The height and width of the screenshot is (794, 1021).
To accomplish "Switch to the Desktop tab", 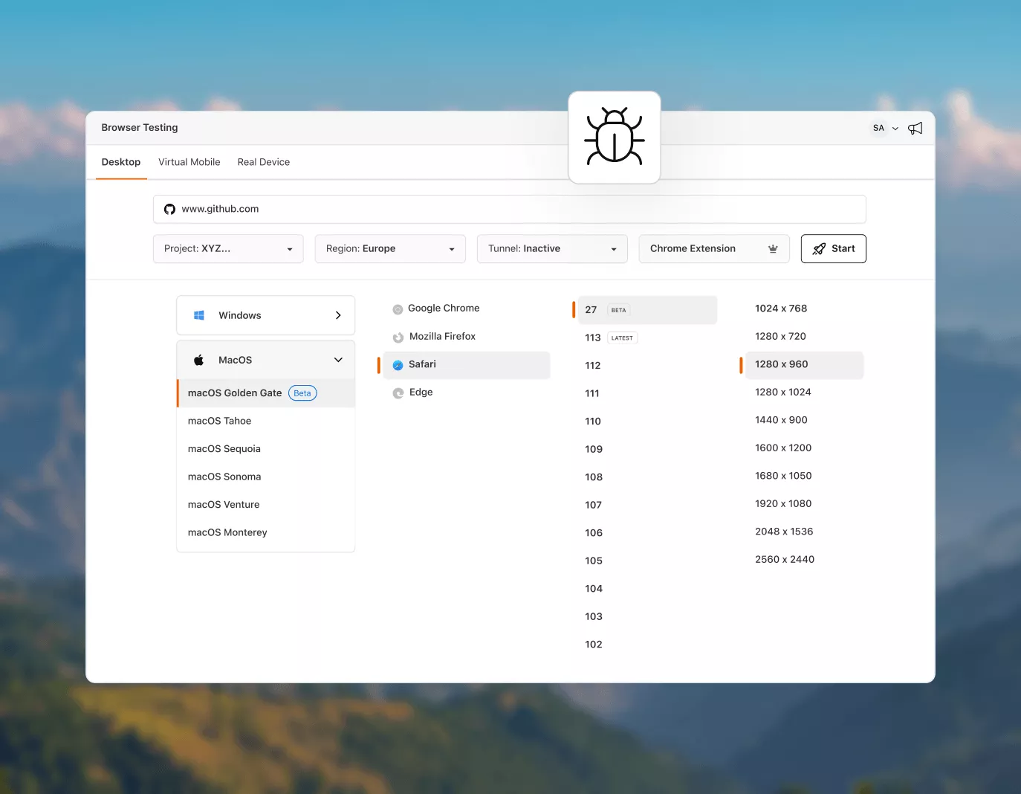I will click(121, 162).
